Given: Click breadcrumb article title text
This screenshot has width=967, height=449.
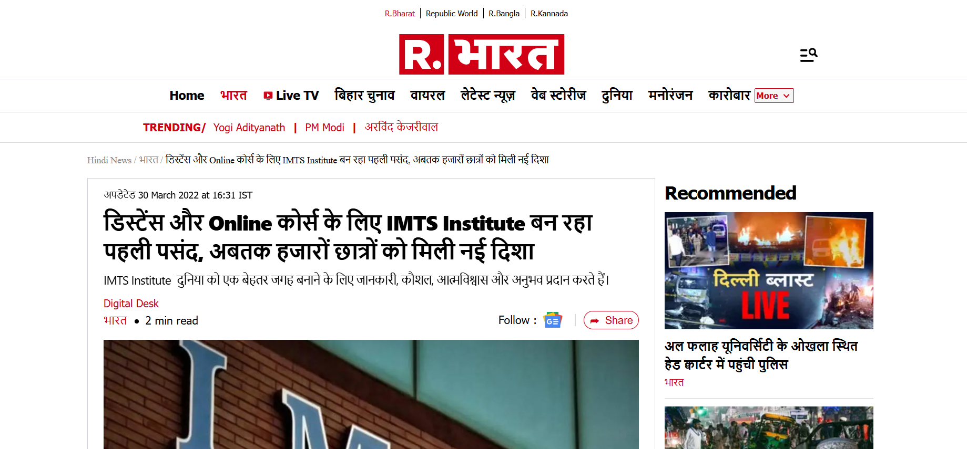Looking at the screenshot, I should pos(357,160).
